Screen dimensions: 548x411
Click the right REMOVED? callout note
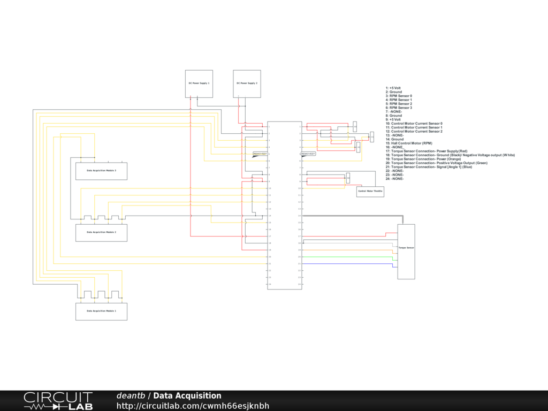pyautogui.click(x=308, y=154)
